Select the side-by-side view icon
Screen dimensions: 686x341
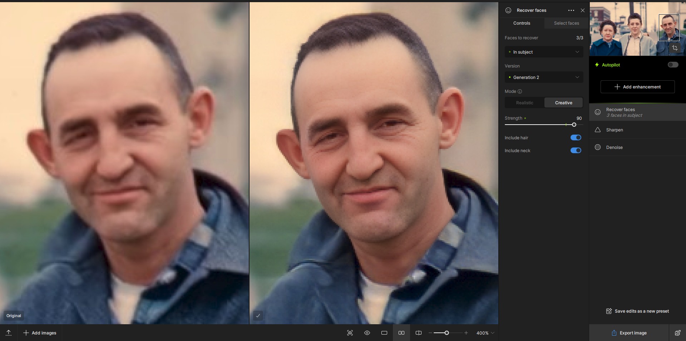(x=401, y=333)
